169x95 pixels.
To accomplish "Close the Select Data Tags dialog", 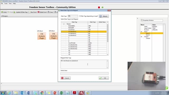I will [109, 10].
